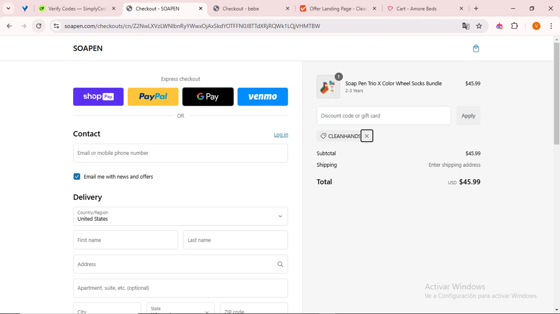The height and width of the screenshot is (314, 560).
Task: Click the Express checkout heading
Action: coord(180,79)
